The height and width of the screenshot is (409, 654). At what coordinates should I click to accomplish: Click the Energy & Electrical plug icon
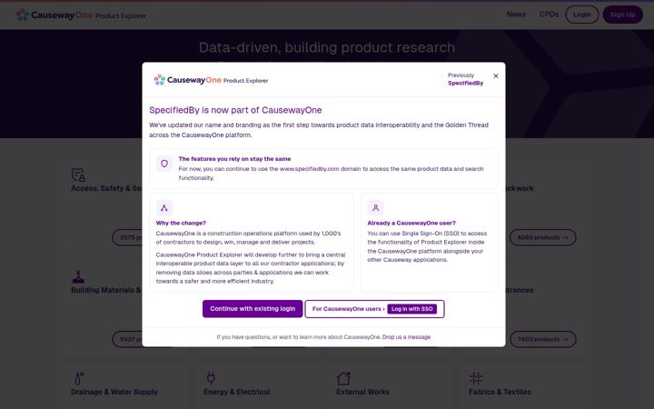(211, 378)
